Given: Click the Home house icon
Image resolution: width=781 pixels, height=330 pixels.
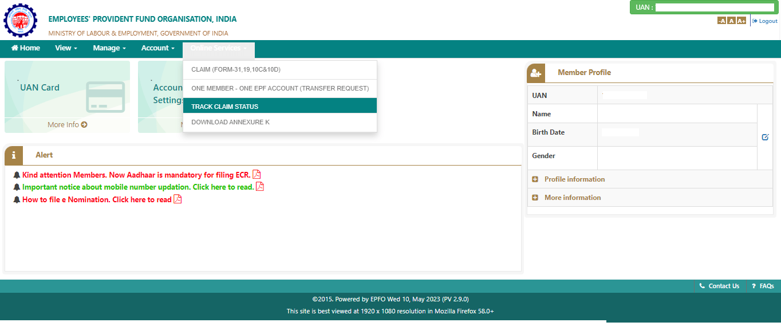Looking at the screenshot, I should click(14, 48).
